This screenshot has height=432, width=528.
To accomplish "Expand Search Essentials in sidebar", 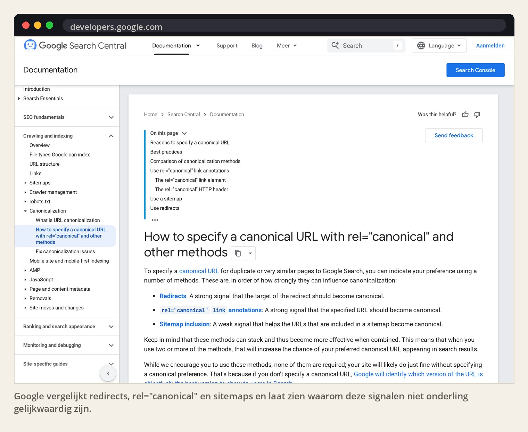I will tap(19, 99).
